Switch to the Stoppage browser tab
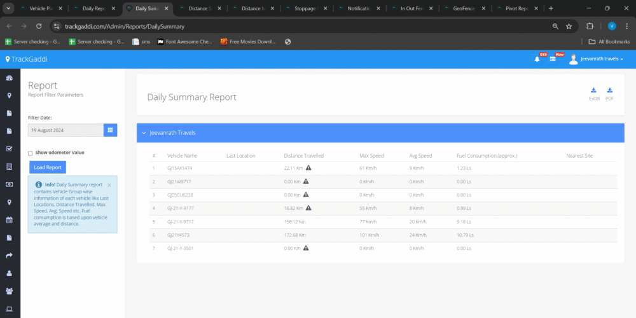 click(x=307, y=9)
